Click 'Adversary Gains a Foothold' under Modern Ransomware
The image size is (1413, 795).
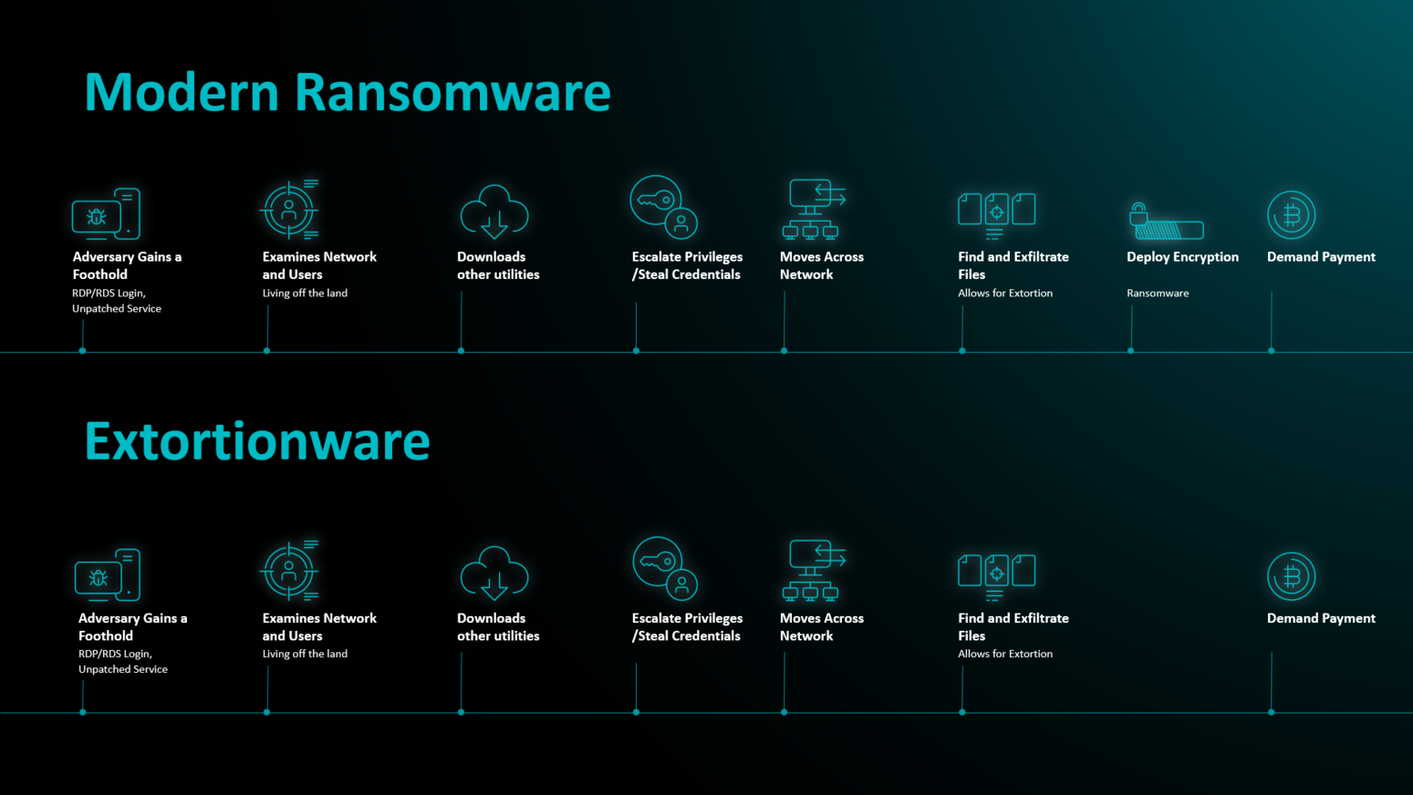tap(127, 265)
